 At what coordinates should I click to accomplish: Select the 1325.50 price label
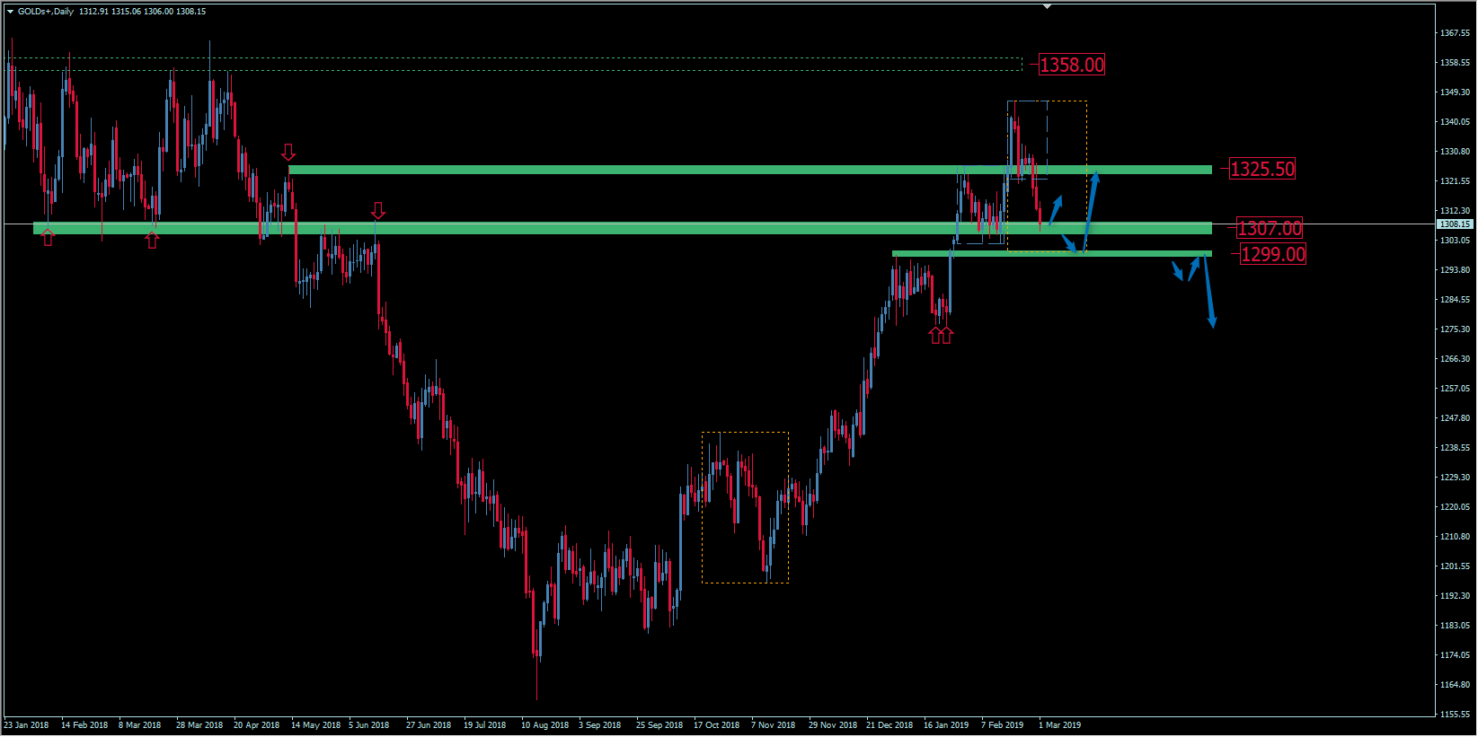(1261, 169)
